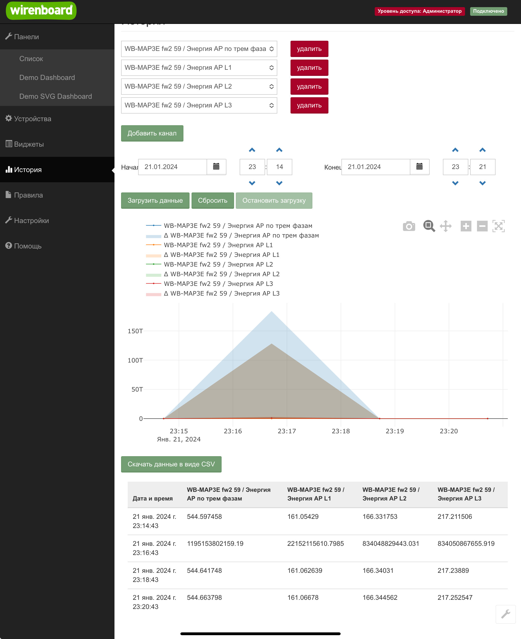Delete the Энергия AP L1 channel
The width and height of the screenshot is (521, 639).
point(309,67)
